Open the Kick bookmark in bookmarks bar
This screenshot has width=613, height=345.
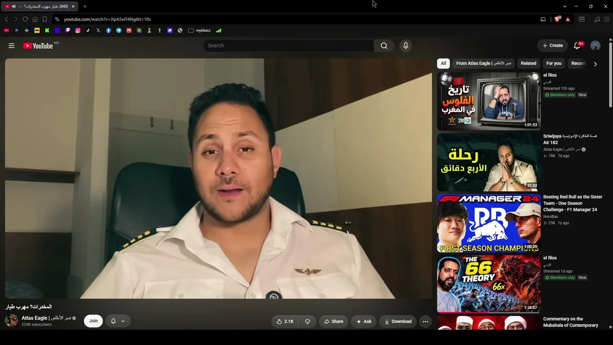tap(47, 30)
